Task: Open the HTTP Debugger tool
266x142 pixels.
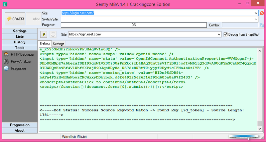Action: [x=19, y=54]
